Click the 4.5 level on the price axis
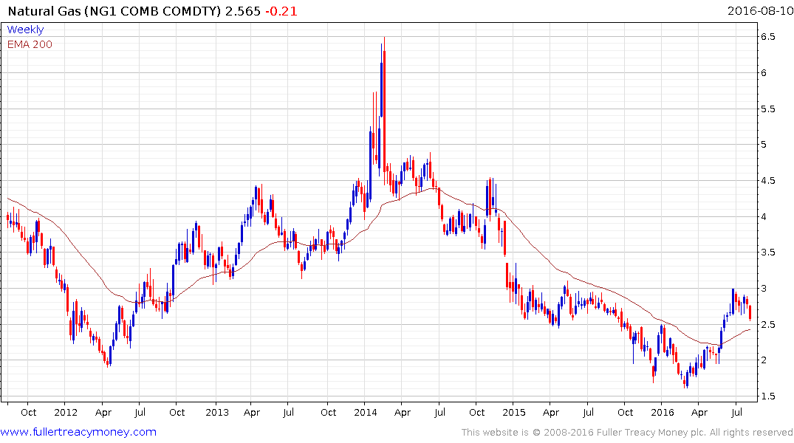 click(x=767, y=181)
